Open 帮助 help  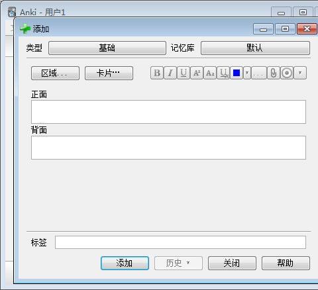point(286,263)
